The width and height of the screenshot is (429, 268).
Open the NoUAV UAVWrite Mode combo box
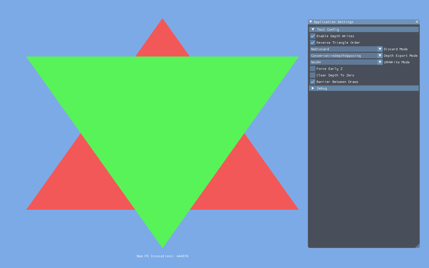[x=346, y=62]
